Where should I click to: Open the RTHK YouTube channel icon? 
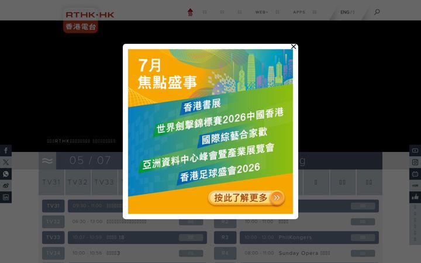point(415,151)
